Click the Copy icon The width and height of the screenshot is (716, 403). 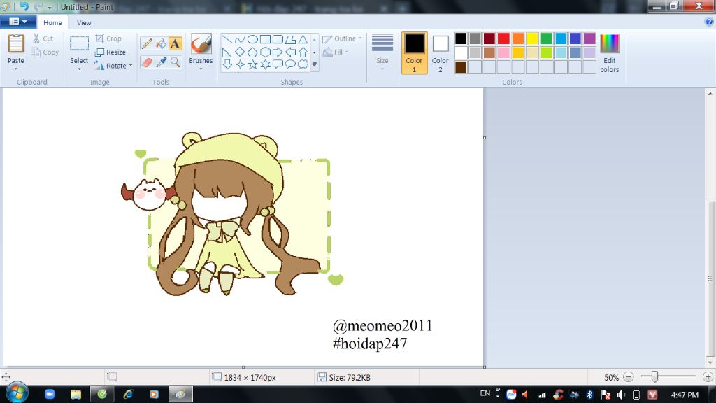[36, 52]
